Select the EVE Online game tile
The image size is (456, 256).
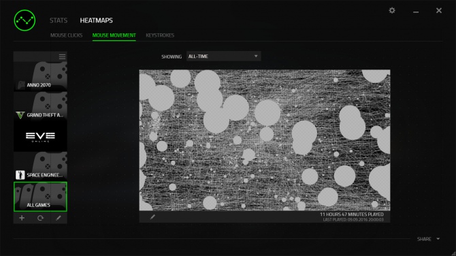(40, 136)
